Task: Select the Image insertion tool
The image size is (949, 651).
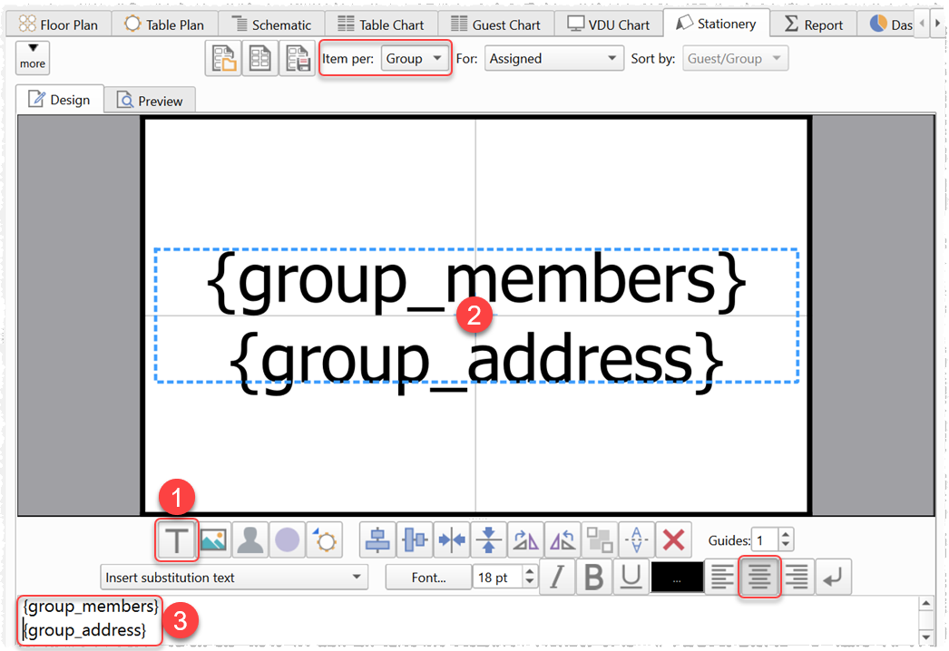Action: [214, 539]
